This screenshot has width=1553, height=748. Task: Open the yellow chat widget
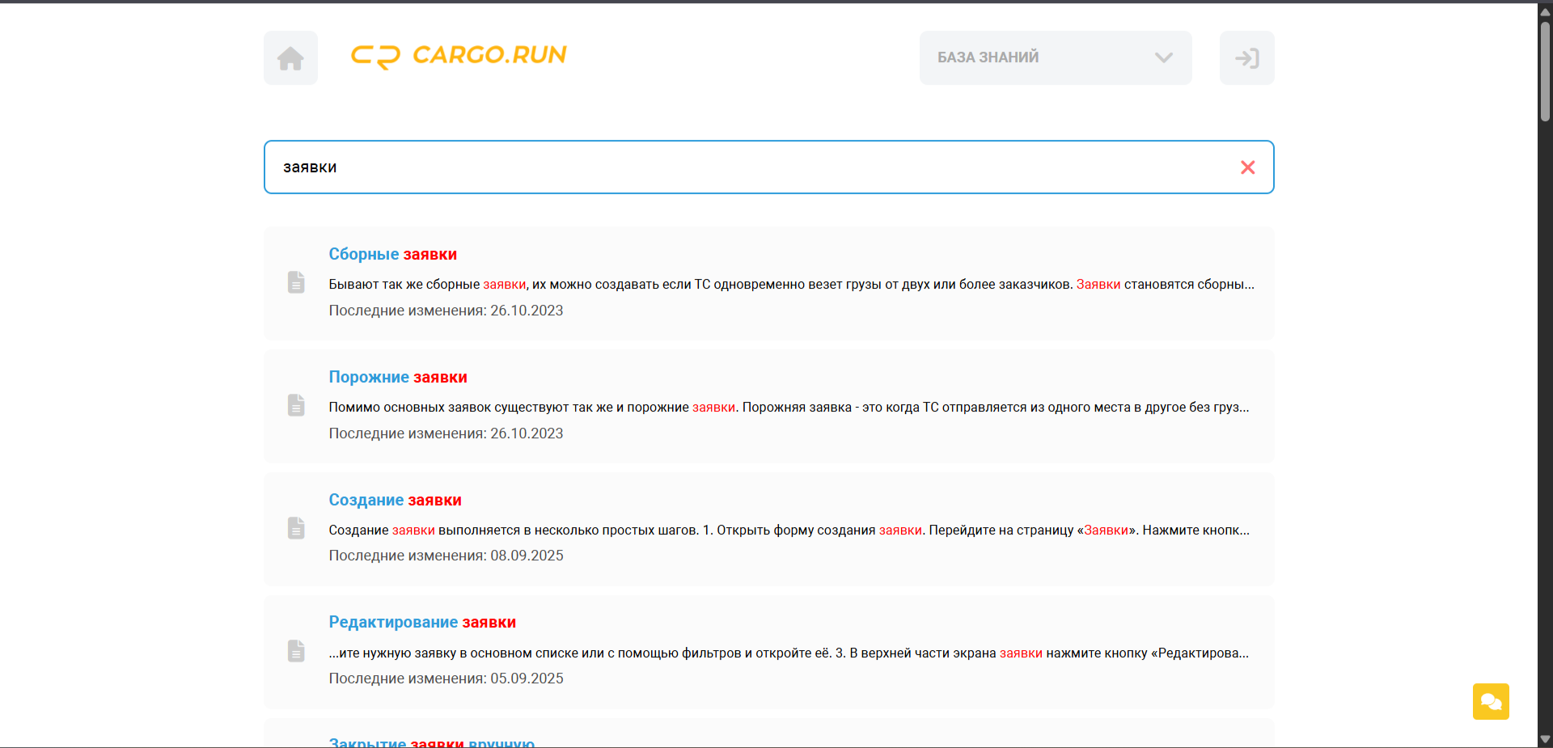click(1491, 701)
